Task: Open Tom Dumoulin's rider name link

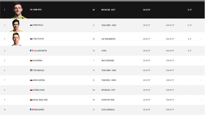Action: (39, 70)
